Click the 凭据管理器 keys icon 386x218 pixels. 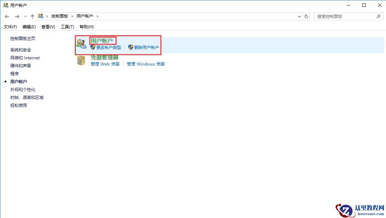(x=81, y=60)
